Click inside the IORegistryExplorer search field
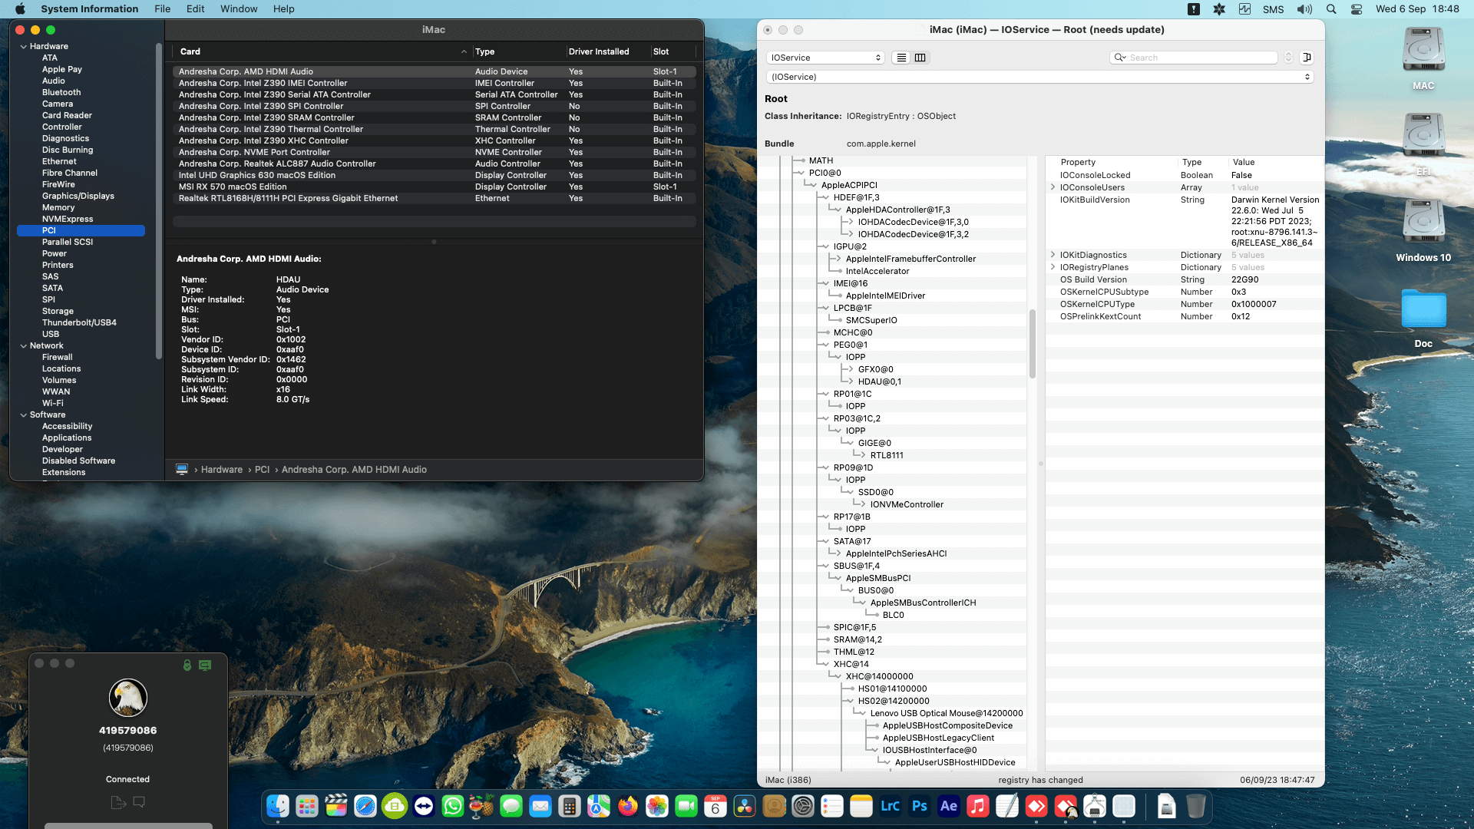Image resolution: width=1474 pixels, height=829 pixels. [x=1198, y=58]
